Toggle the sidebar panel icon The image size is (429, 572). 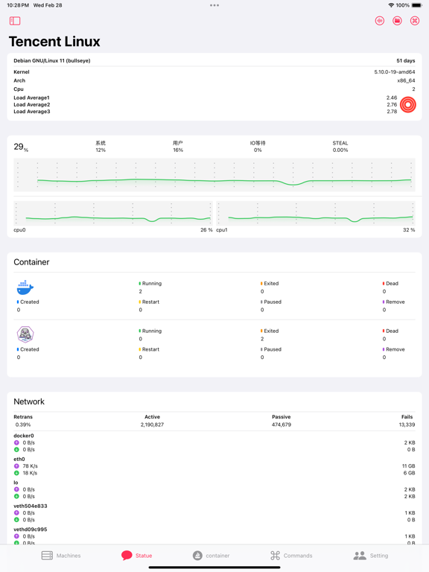click(15, 21)
